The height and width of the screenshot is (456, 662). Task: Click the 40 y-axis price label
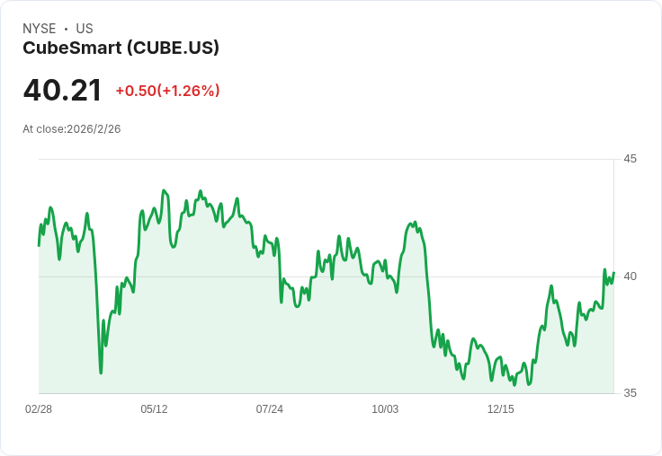click(630, 276)
